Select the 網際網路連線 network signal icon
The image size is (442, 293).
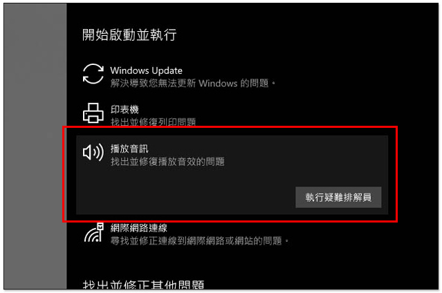coord(94,232)
